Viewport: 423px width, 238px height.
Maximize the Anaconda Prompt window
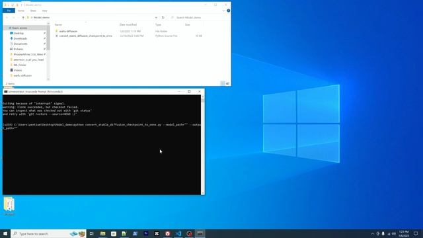(x=189, y=91)
